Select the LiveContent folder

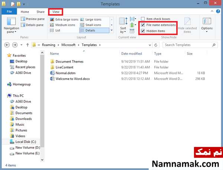coord(64,67)
